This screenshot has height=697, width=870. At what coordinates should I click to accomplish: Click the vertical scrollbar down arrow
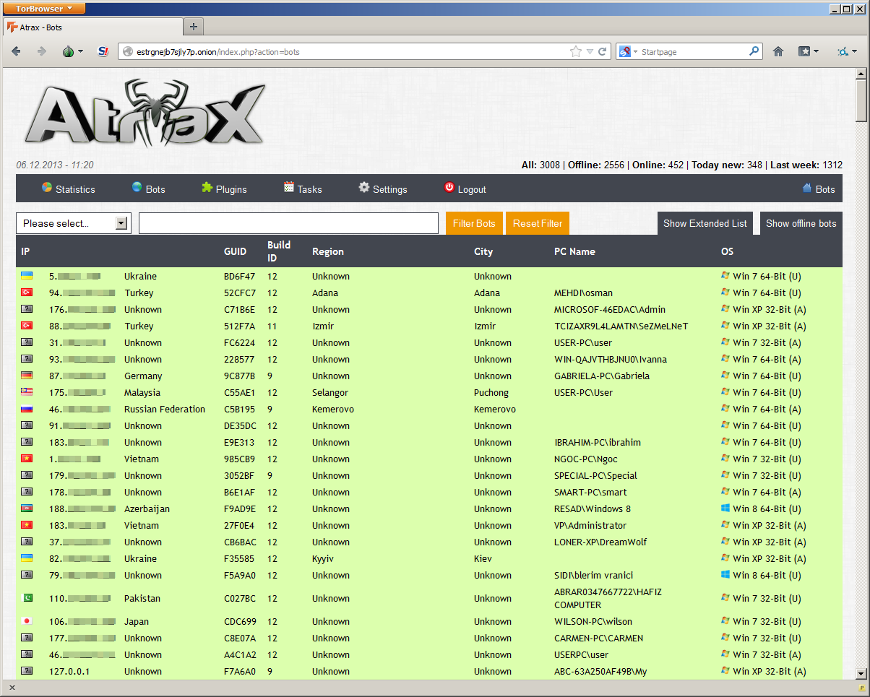pyautogui.click(x=861, y=673)
